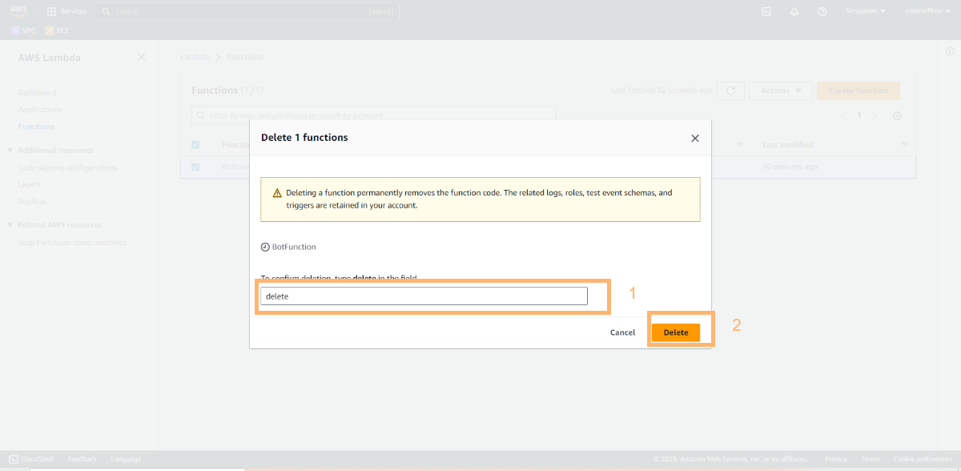Go to previous page arrow
Image resolution: width=961 pixels, height=471 pixels.
point(843,115)
